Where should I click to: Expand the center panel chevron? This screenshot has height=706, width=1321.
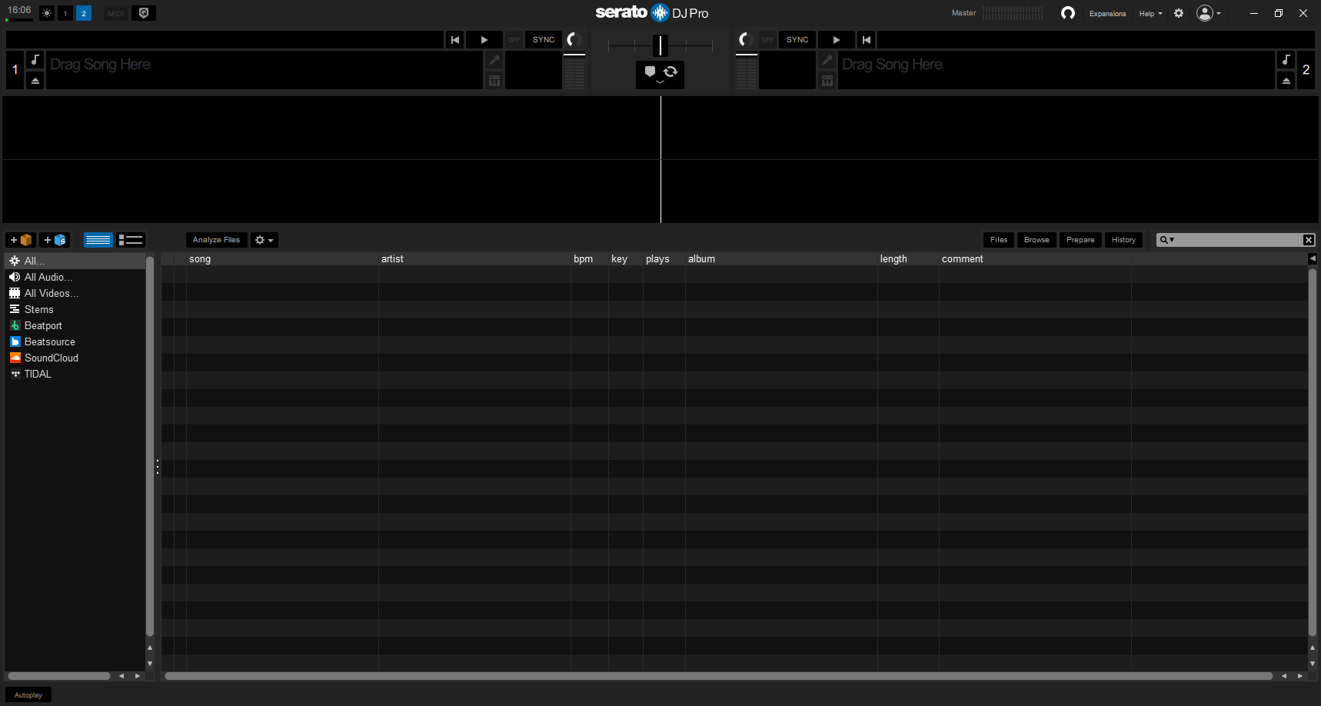click(660, 82)
